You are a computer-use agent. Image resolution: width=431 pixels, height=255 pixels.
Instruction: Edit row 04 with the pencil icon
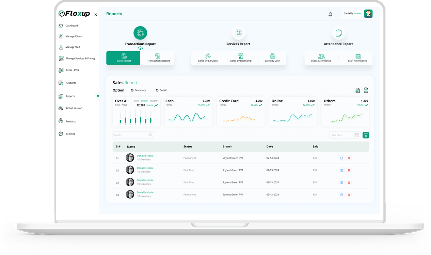coord(342,195)
